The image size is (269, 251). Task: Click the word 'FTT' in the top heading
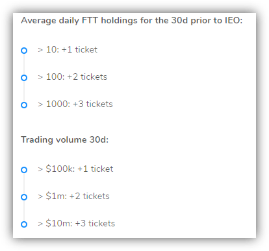click(x=90, y=20)
